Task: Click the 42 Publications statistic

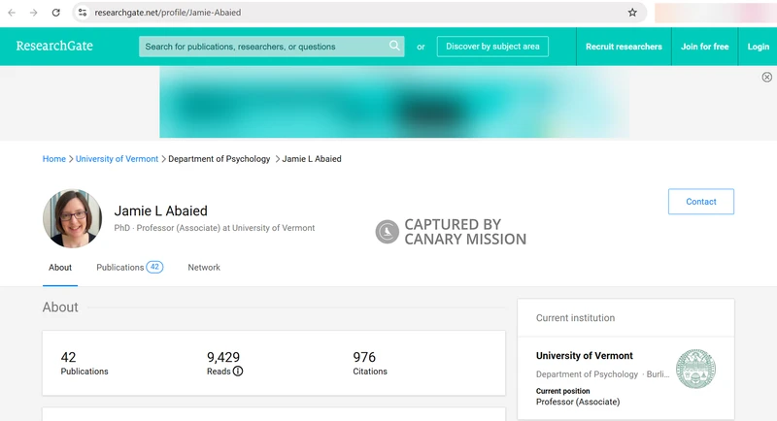Action: tap(84, 363)
